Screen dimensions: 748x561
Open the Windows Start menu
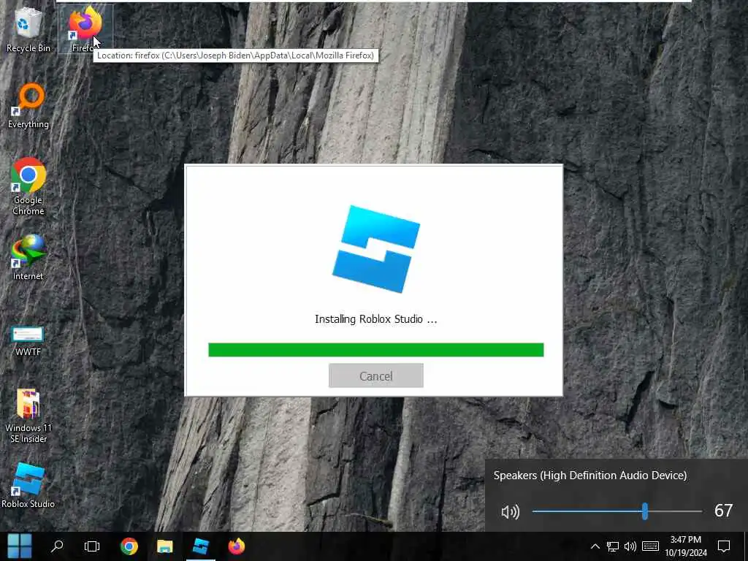(20, 546)
